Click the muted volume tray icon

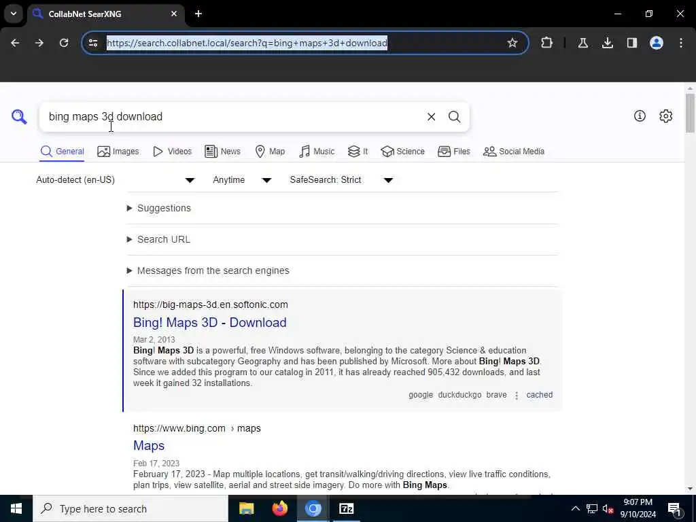[608, 508]
